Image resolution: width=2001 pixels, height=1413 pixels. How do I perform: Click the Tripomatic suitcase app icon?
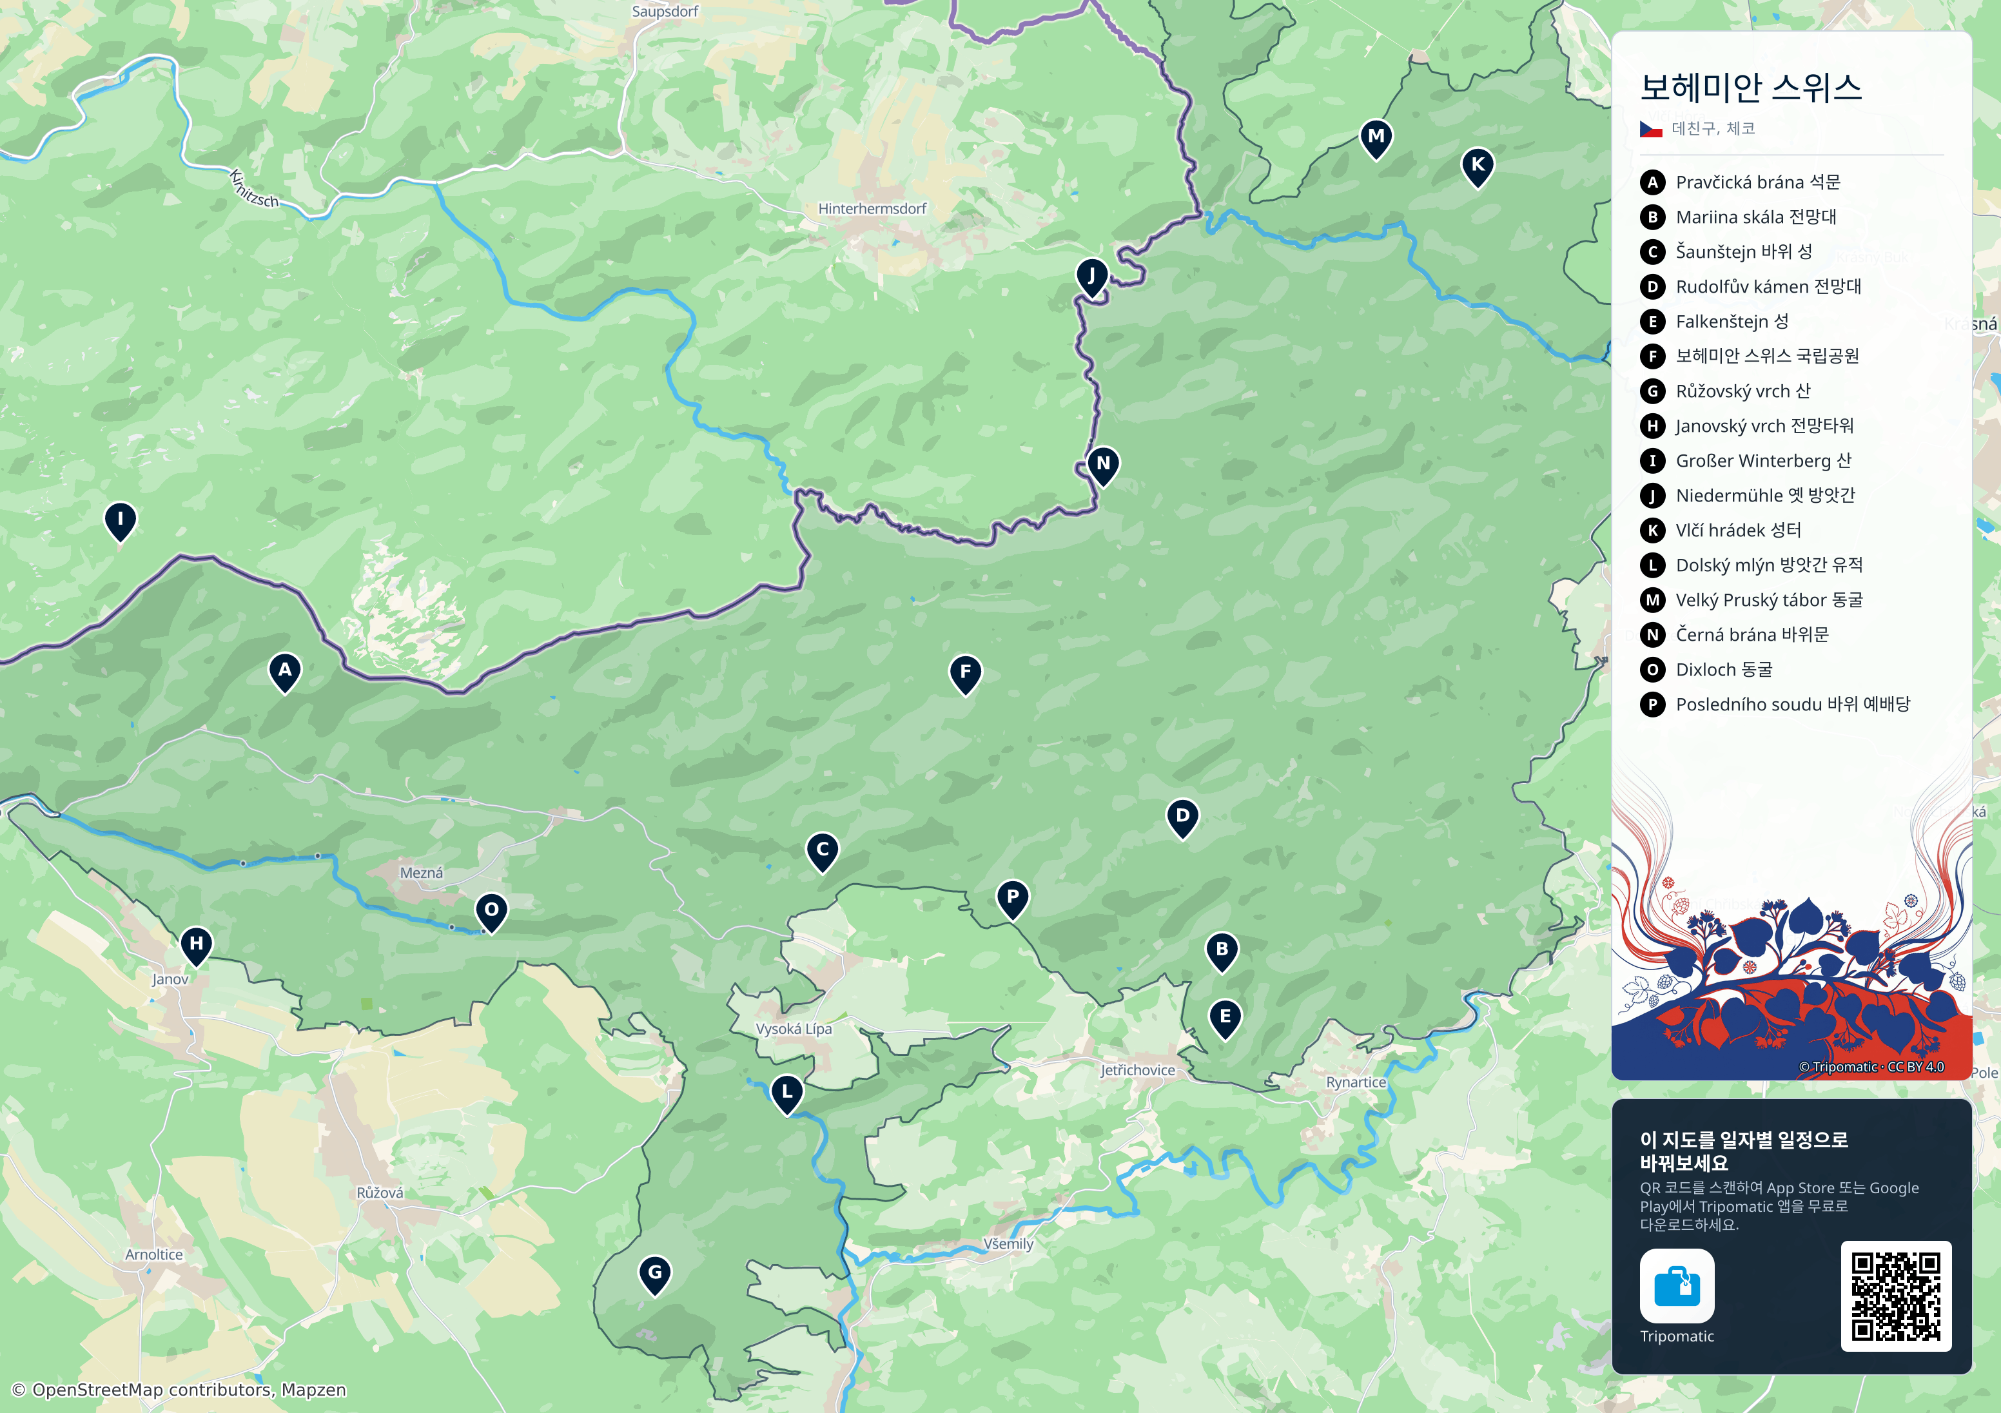click(x=1677, y=1286)
